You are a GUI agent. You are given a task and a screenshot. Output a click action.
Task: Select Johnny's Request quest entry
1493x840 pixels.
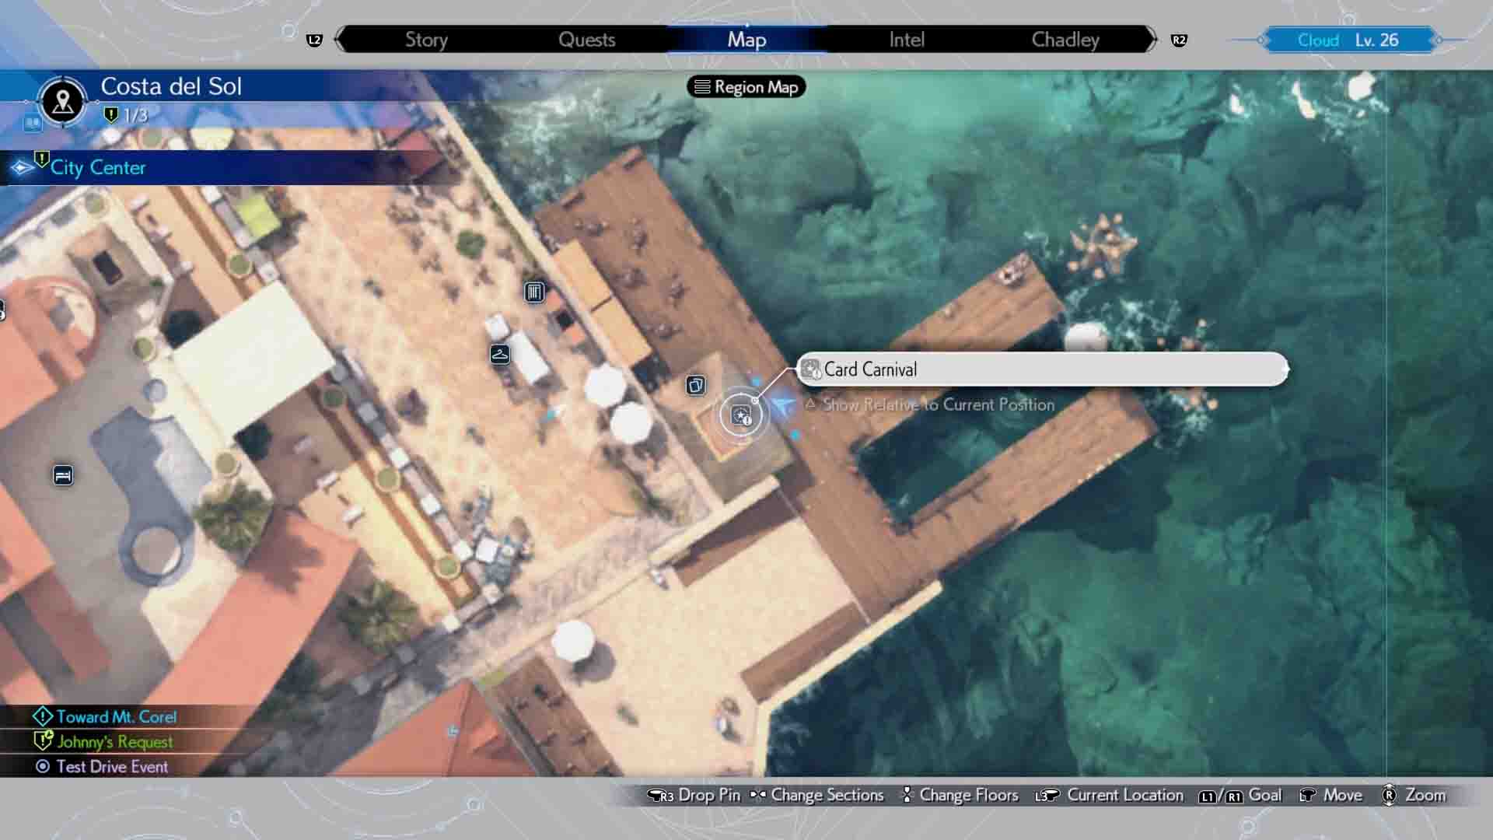tap(115, 742)
